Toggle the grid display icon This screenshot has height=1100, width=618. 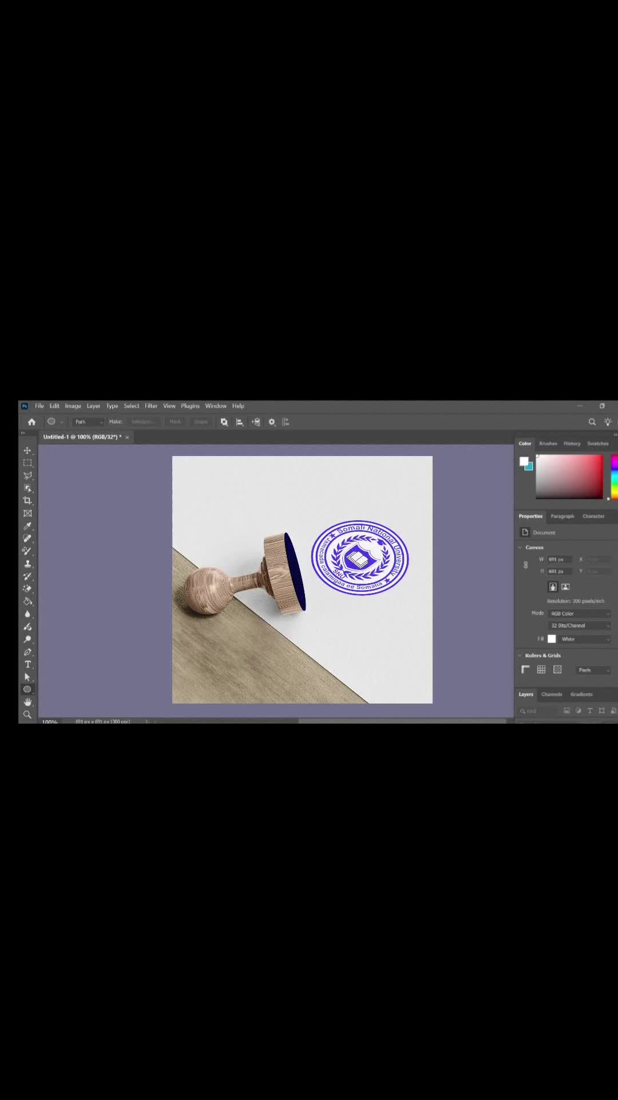(x=541, y=669)
